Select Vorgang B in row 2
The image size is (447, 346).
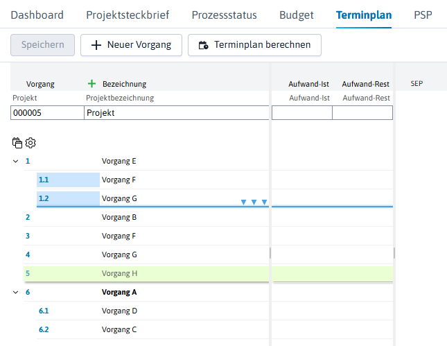[119, 217]
